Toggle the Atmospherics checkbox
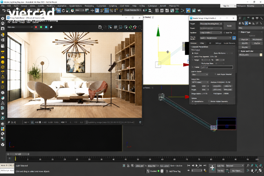This screenshot has height=176, width=264. [x=193, y=101]
